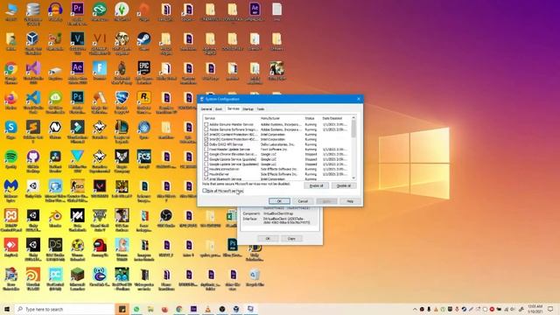Tick the Adobe Genuine Software Integrity checkbox

[206, 129]
